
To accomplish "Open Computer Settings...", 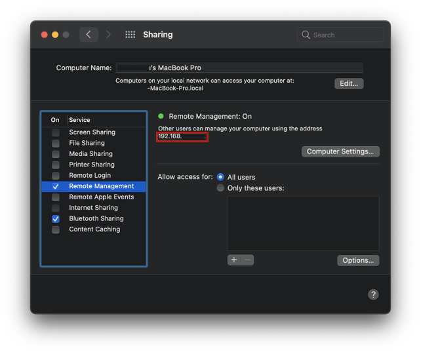I will point(340,151).
